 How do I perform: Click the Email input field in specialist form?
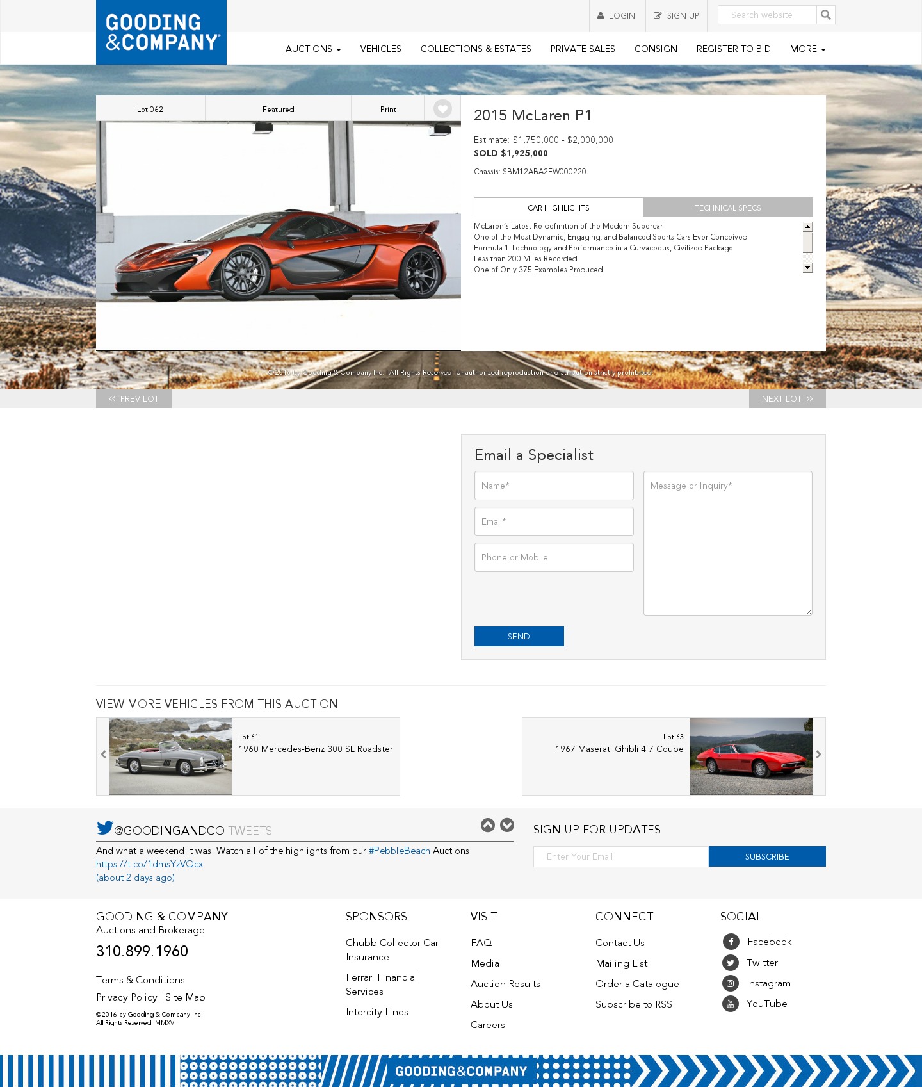554,521
